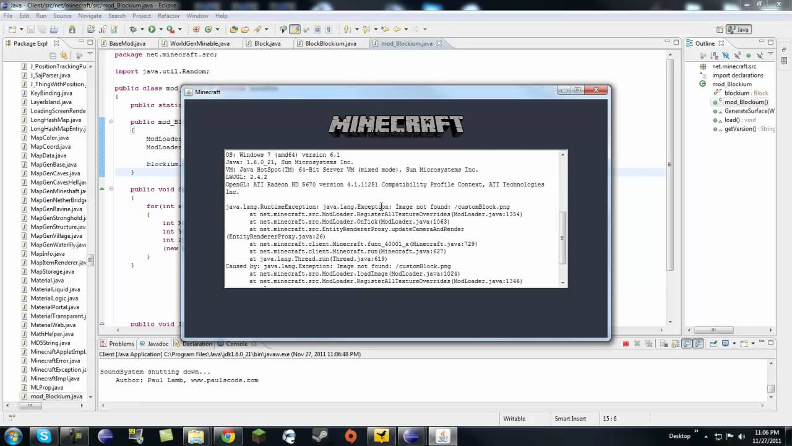Open the Navigate menu
Image resolution: width=792 pixels, height=446 pixels.
90,15
